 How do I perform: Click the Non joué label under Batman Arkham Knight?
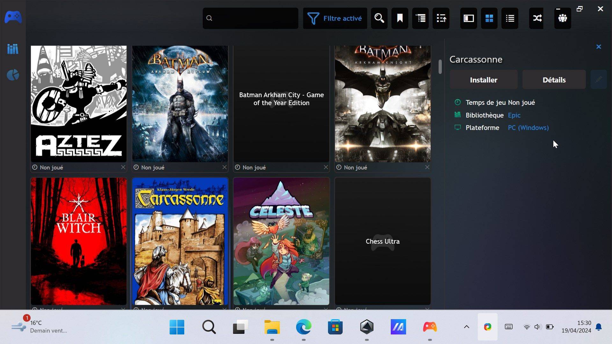click(x=355, y=168)
